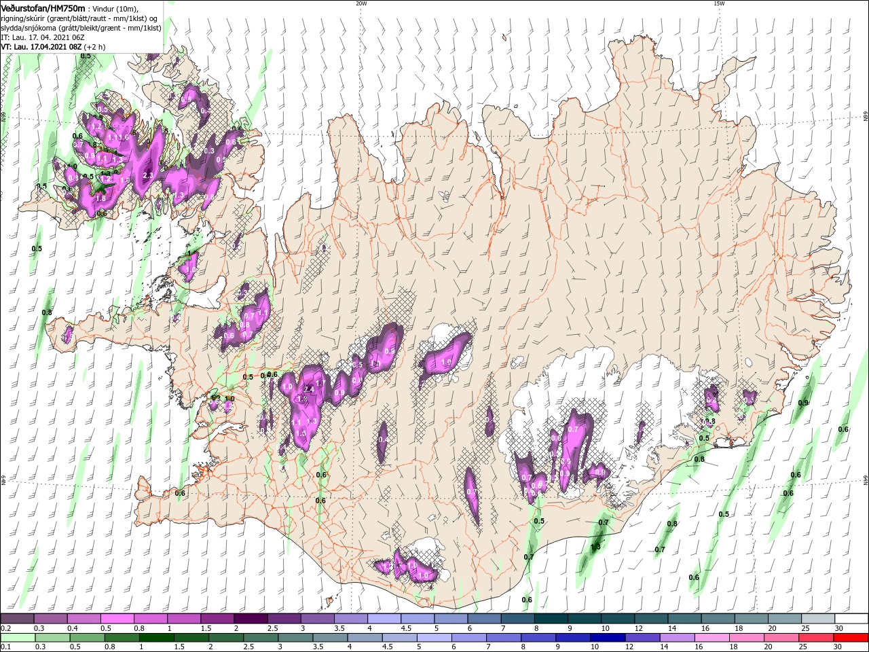Screen dimensions: 869x652
Task: Click the '15W' longitude label at the top
Action: [x=719, y=3]
